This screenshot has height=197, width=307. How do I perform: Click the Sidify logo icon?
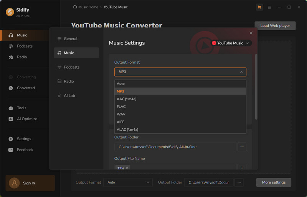10,12
